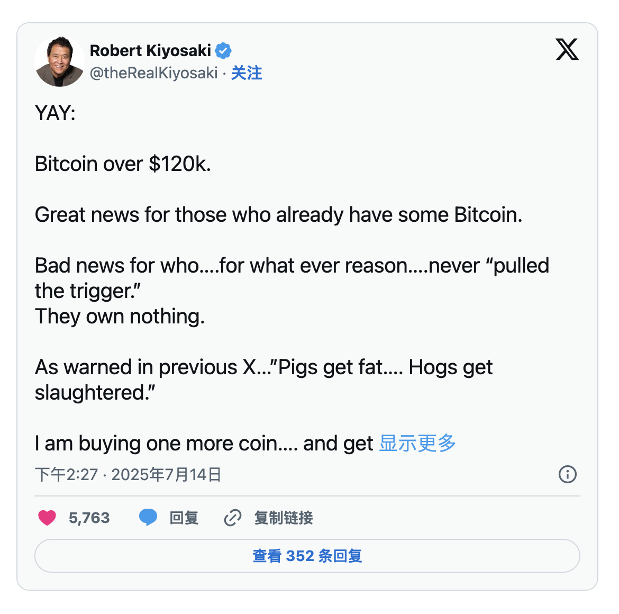Click the 回复 reply label
Image resolution: width=619 pixels, height=614 pixels.
(184, 518)
